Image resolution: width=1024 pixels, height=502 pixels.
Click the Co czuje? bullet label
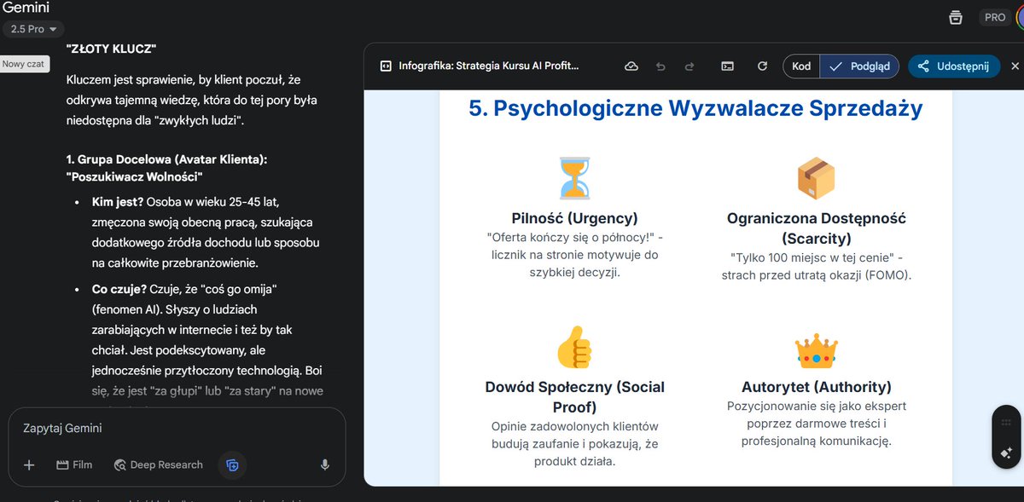click(118, 289)
